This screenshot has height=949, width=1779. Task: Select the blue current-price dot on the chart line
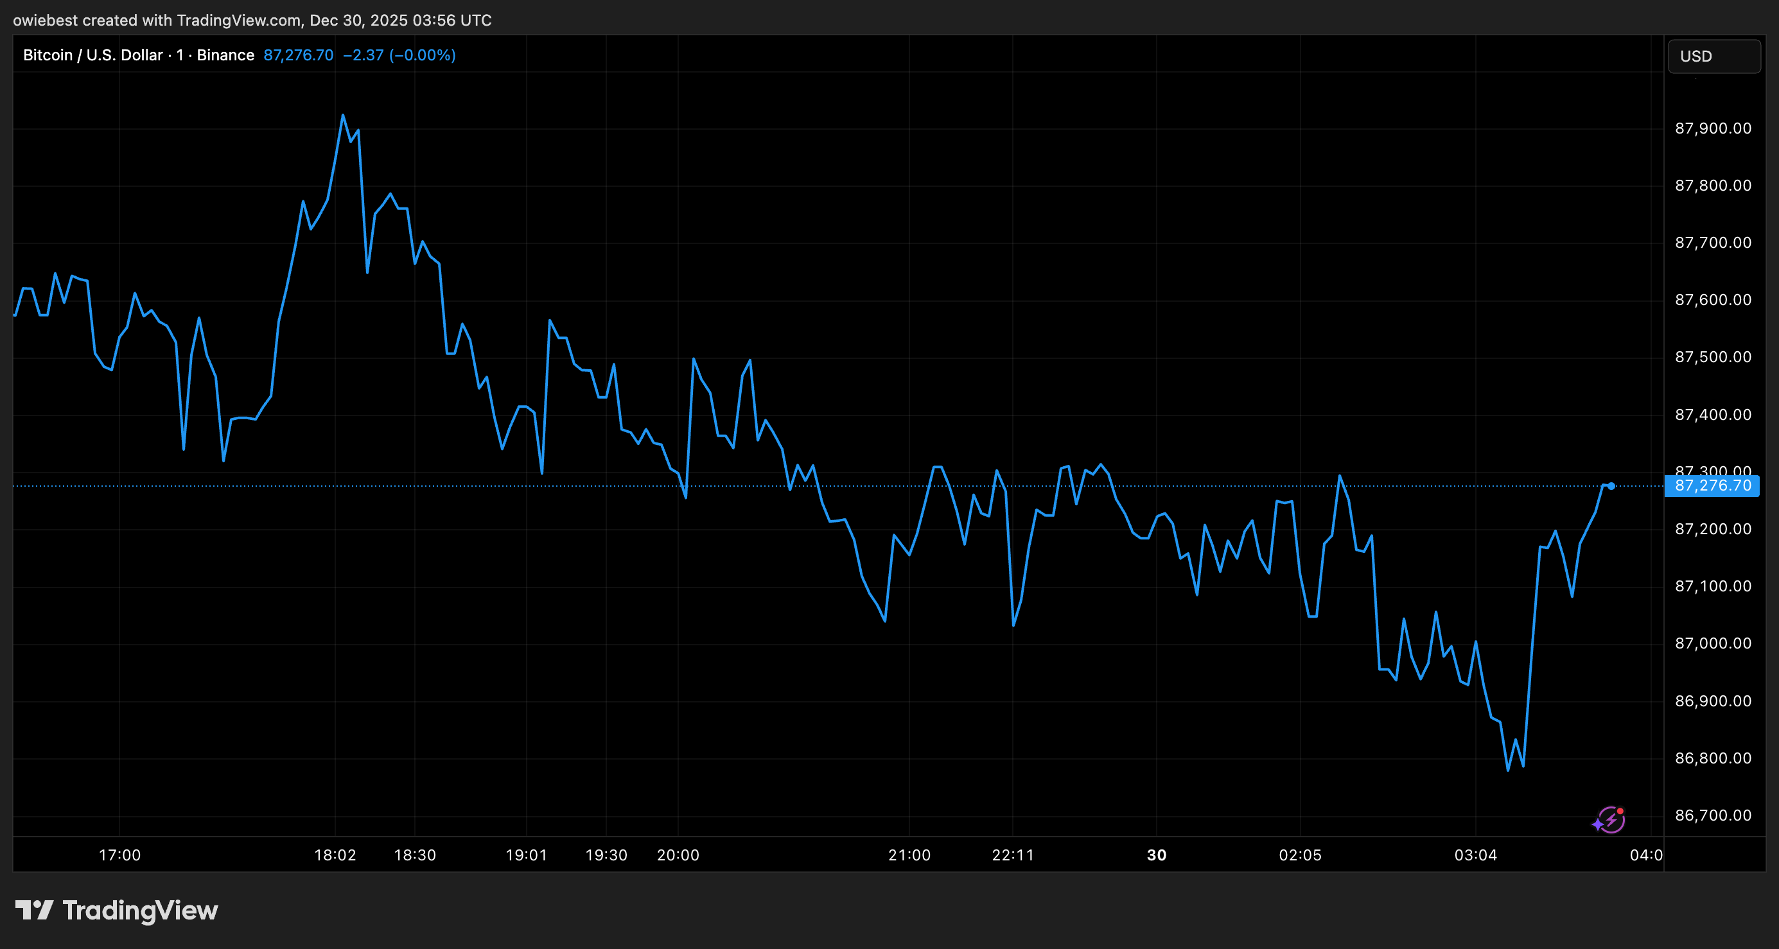point(1611,485)
